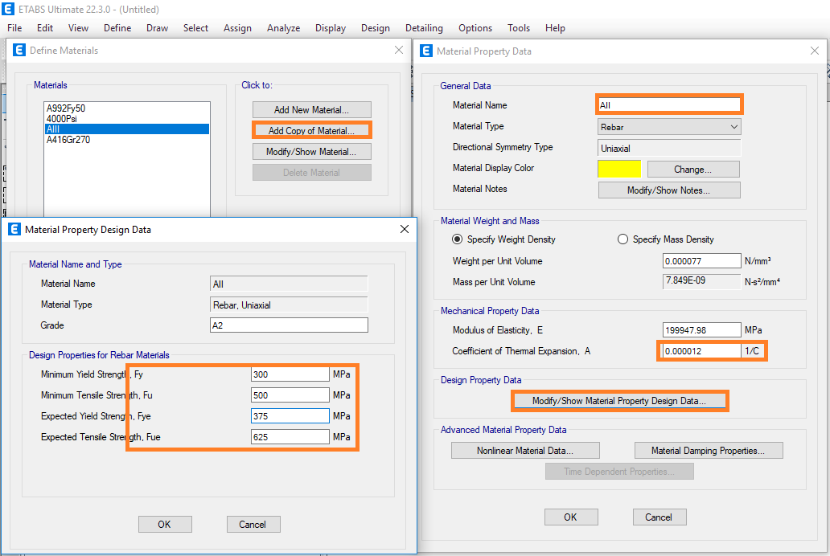The image size is (830, 556).
Task: Click Modify/Show Material Property Design Data button
Action: tap(619, 401)
